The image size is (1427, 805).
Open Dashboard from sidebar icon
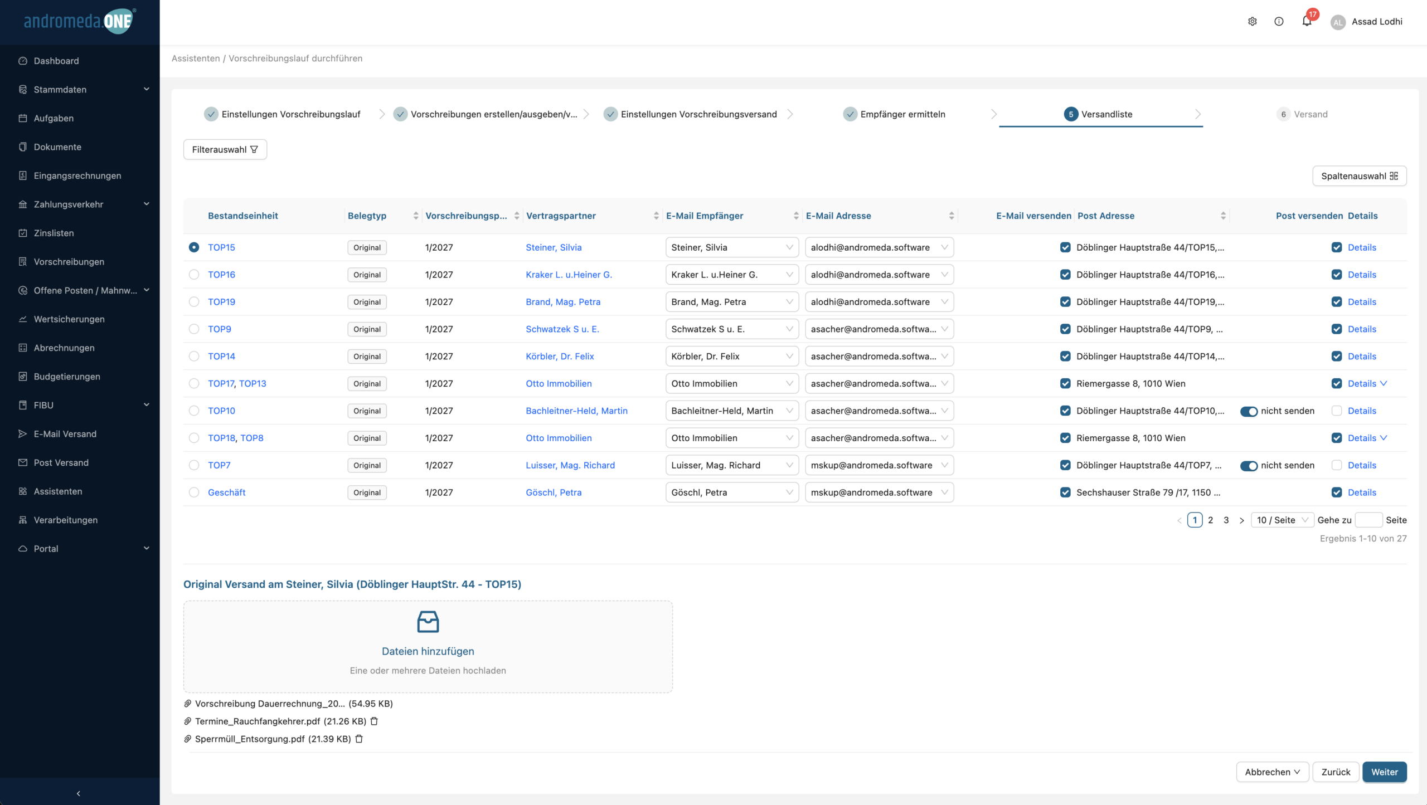[x=23, y=61]
